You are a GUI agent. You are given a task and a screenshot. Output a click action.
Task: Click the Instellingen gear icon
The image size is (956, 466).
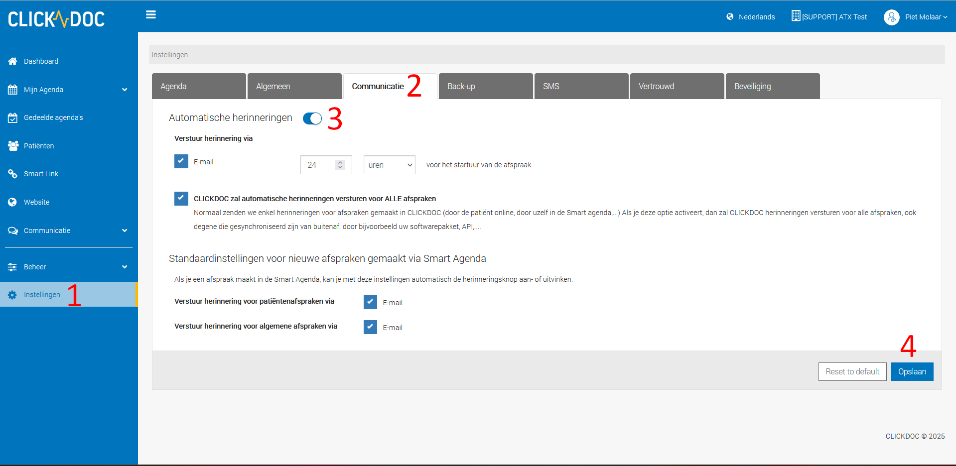tap(13, 295)
